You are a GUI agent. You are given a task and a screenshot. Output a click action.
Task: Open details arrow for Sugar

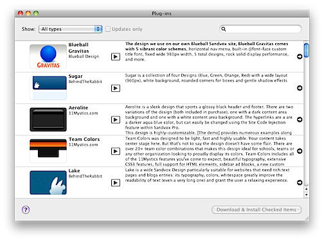[x=300, y=88]
